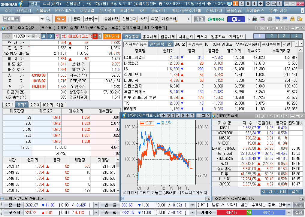Click the watchlist vertical scrollbar

pos(300,80)
